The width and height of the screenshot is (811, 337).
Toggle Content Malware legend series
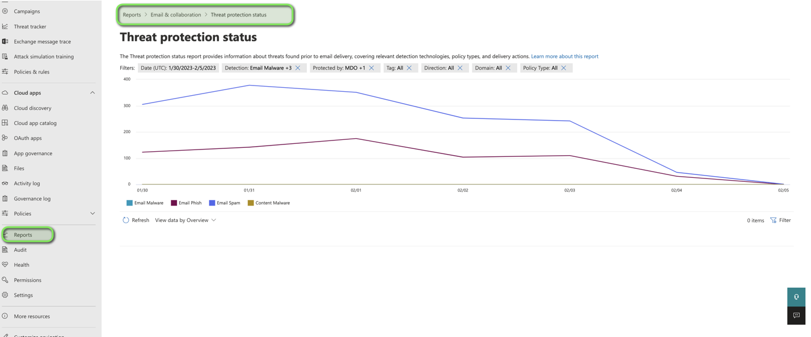269,203
